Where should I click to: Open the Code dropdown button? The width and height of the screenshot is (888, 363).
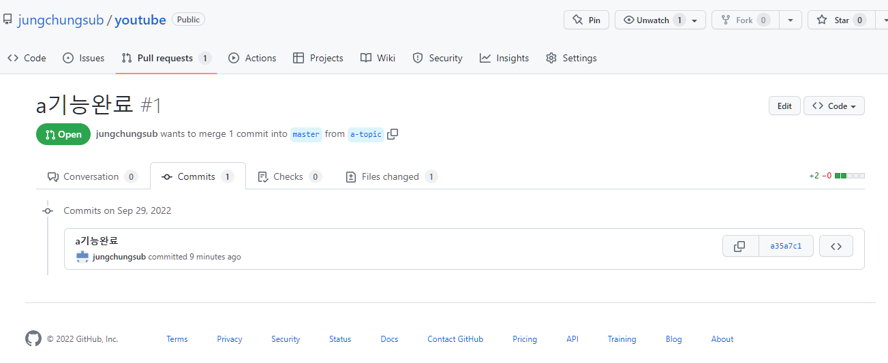(834, 106)
